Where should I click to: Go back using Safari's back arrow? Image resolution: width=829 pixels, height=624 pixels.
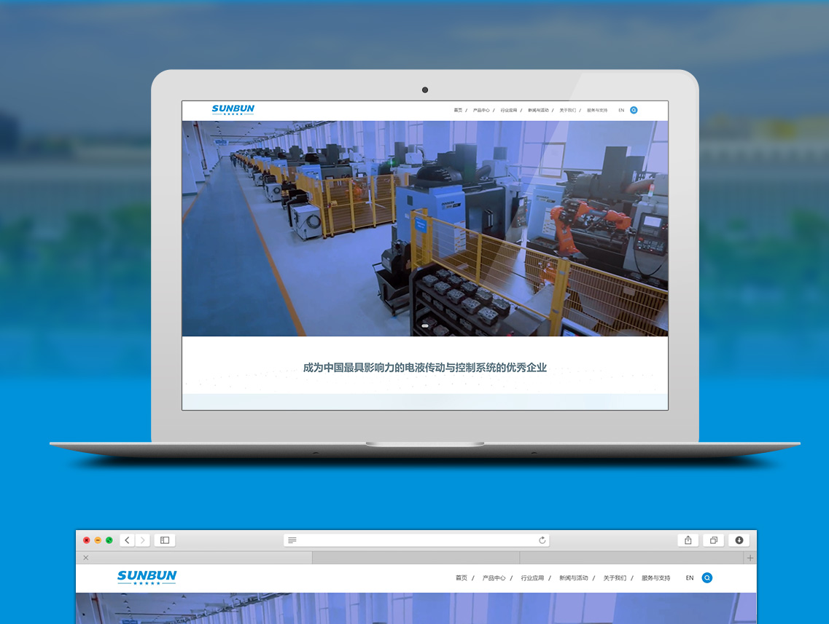[x=128, y=540]
